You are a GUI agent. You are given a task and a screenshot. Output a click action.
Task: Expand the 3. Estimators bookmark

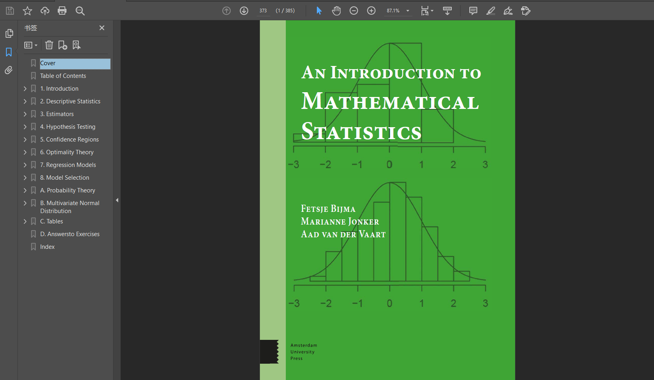point(25,114)
